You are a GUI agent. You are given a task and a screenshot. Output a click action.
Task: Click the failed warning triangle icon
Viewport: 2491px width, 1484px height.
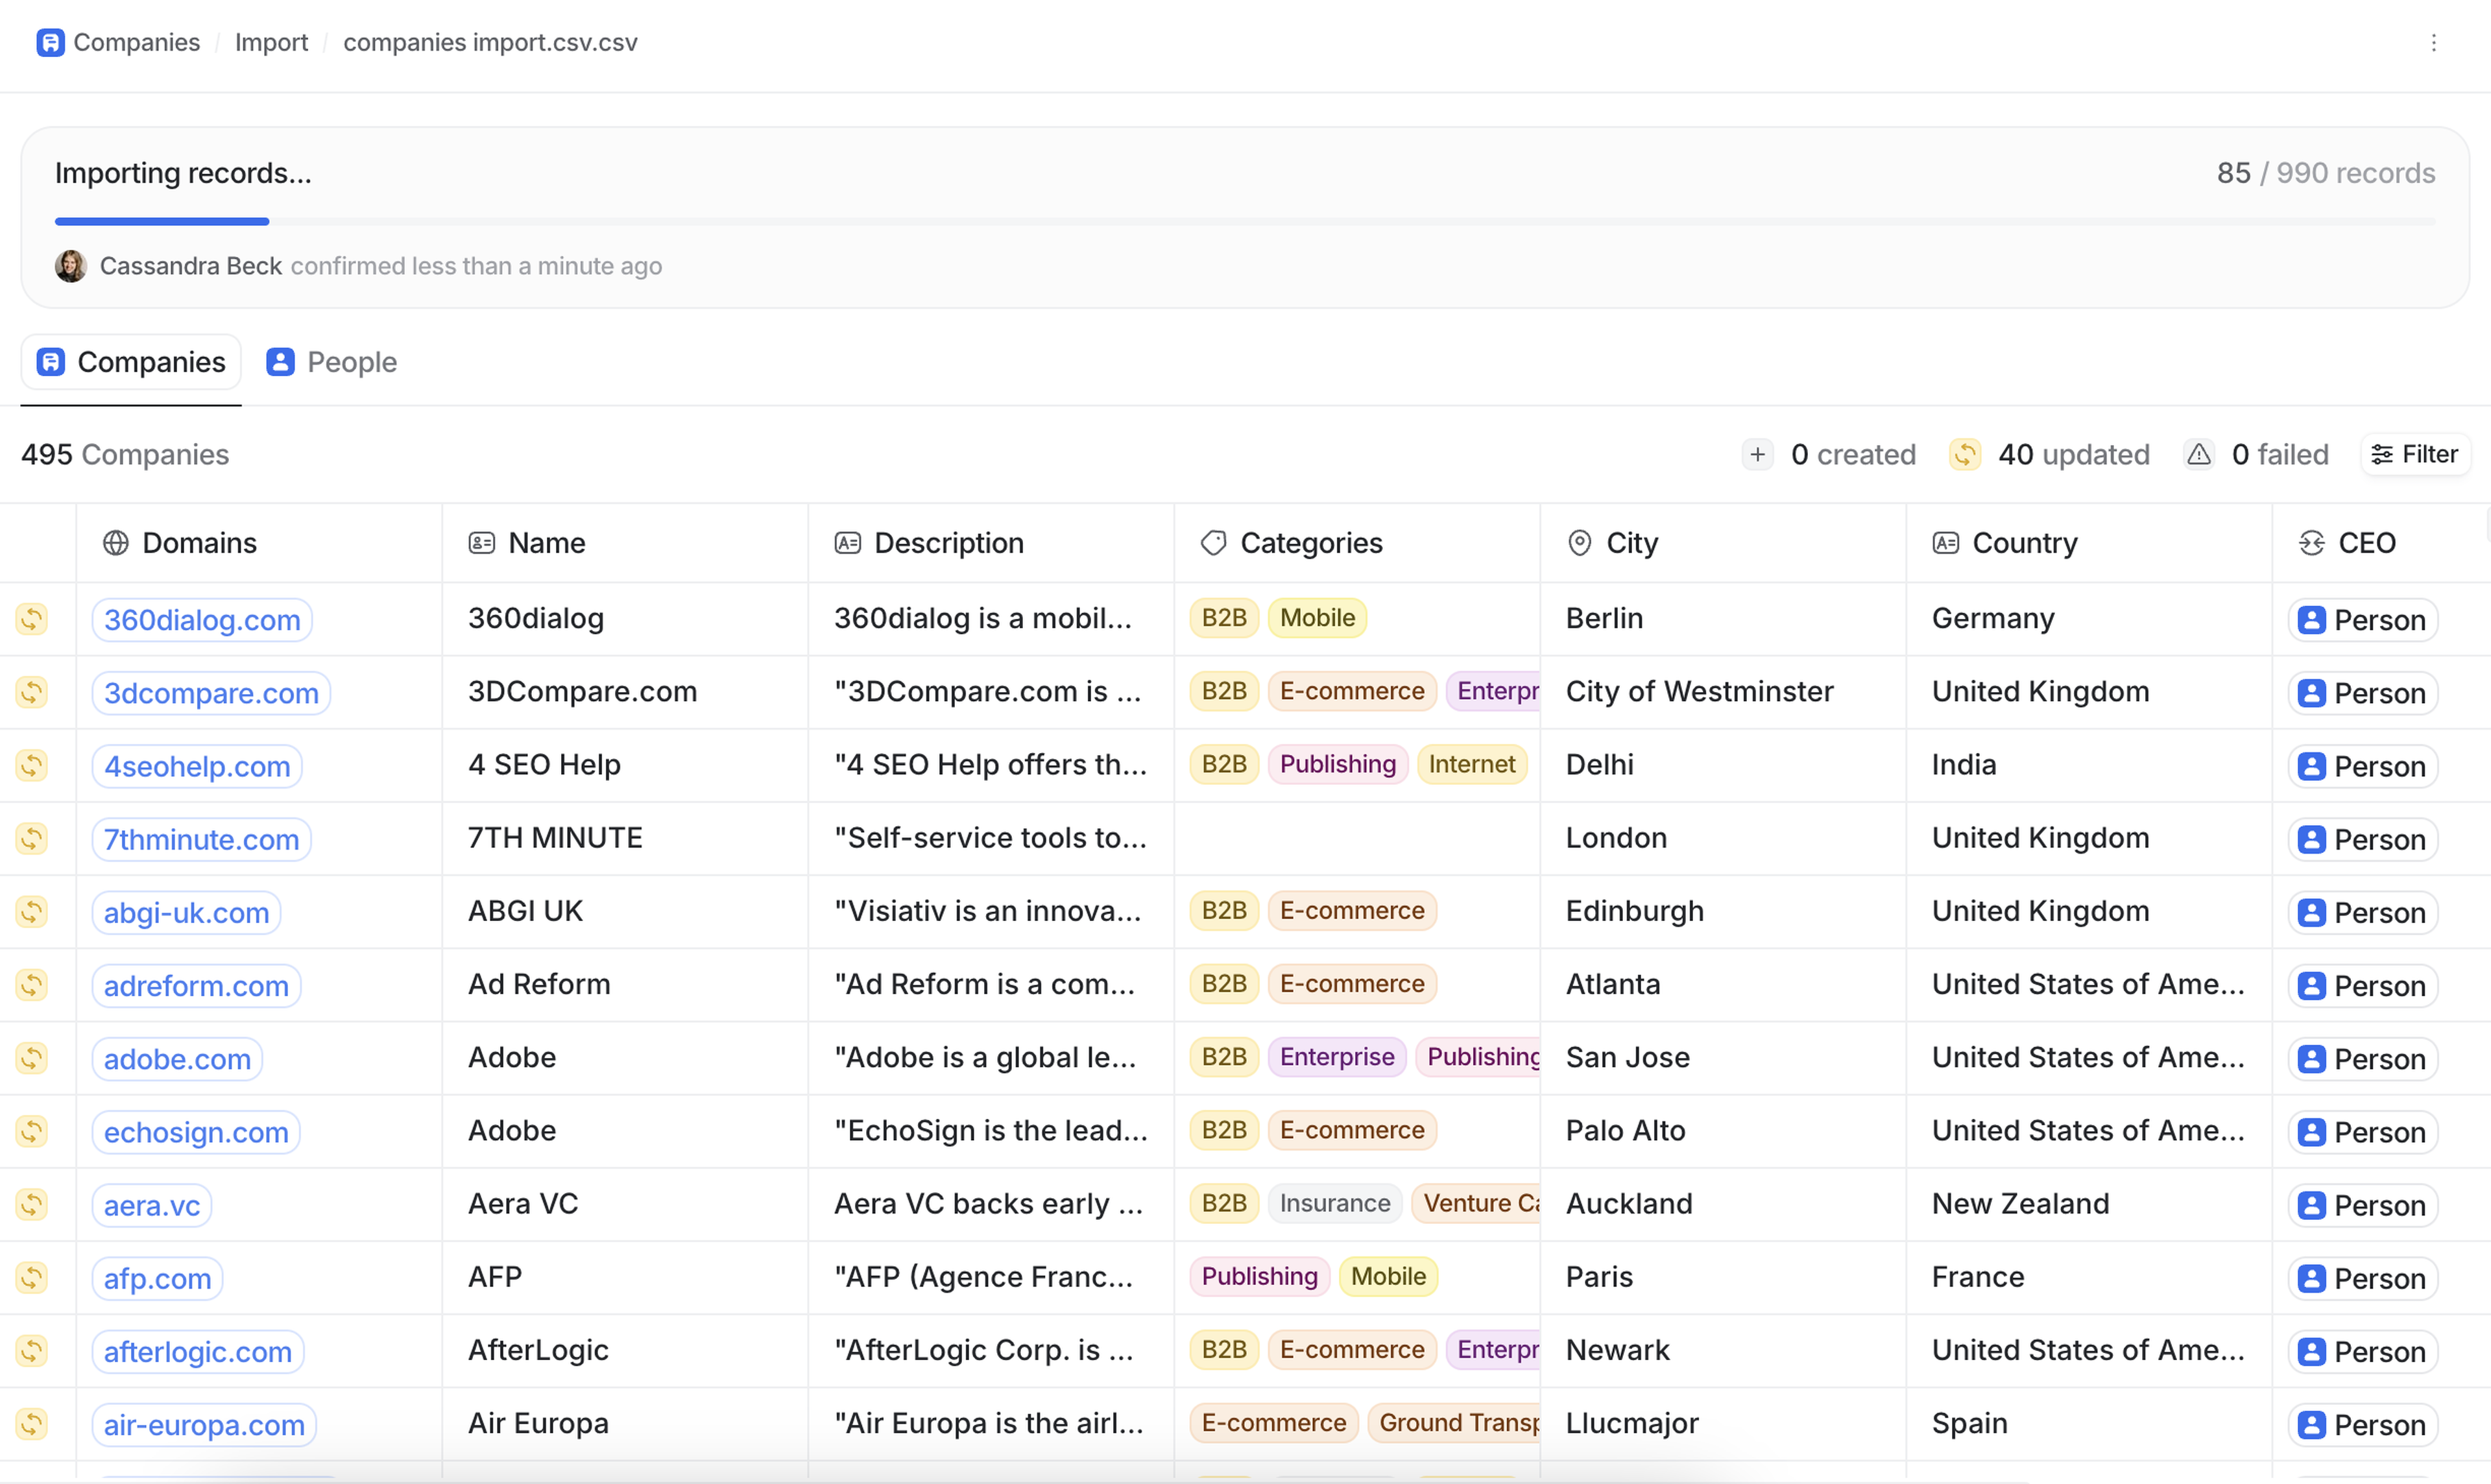2198,455
